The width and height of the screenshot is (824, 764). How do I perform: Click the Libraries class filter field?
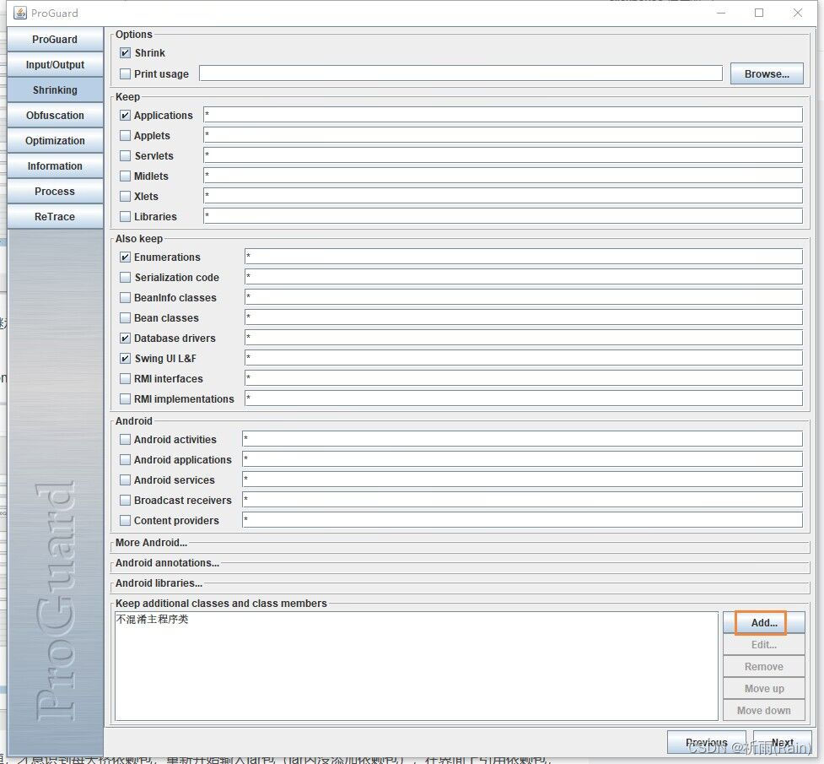point(503,216)
